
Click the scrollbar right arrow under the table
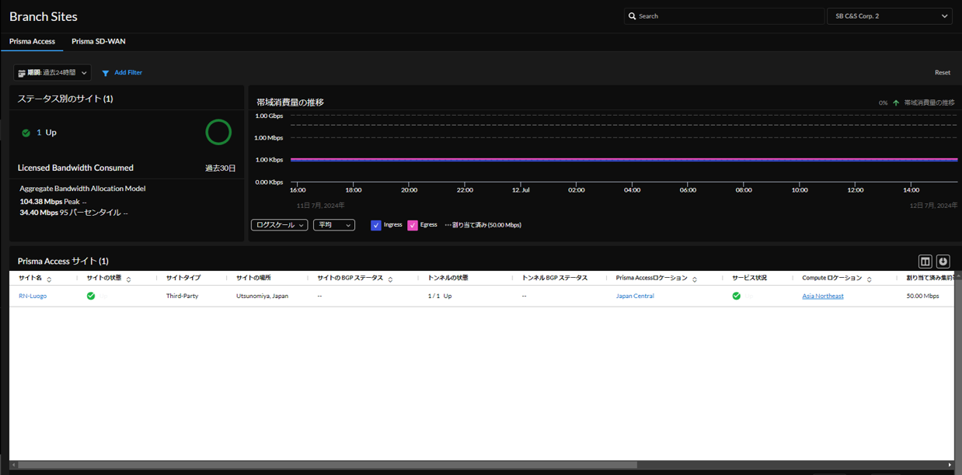click(x=950, y=465)
